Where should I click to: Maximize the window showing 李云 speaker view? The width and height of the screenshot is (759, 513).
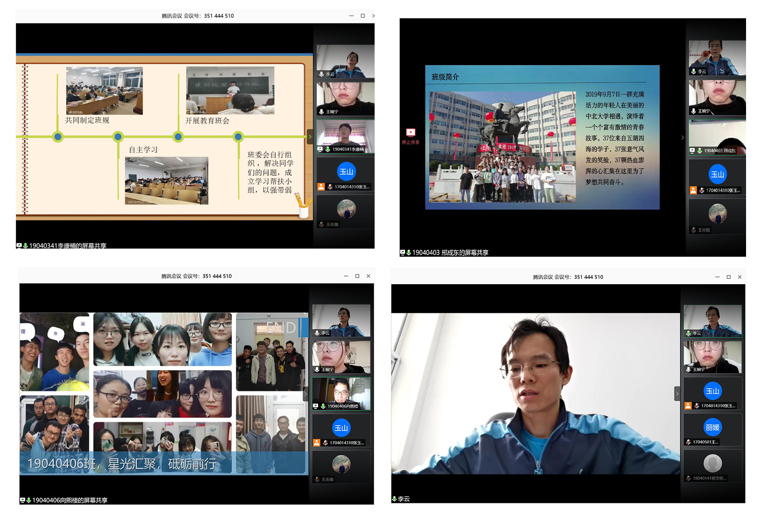[728, 277]
